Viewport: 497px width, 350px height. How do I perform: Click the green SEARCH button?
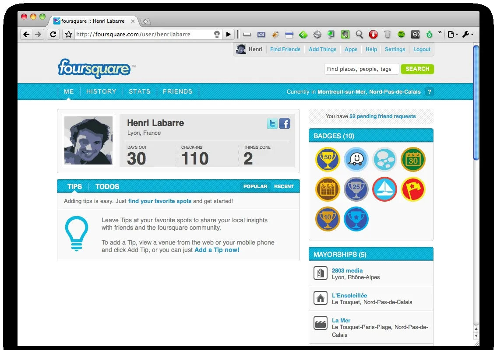coord(417,69)
